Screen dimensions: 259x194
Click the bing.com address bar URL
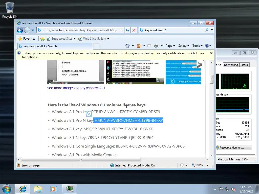[80, 30]
